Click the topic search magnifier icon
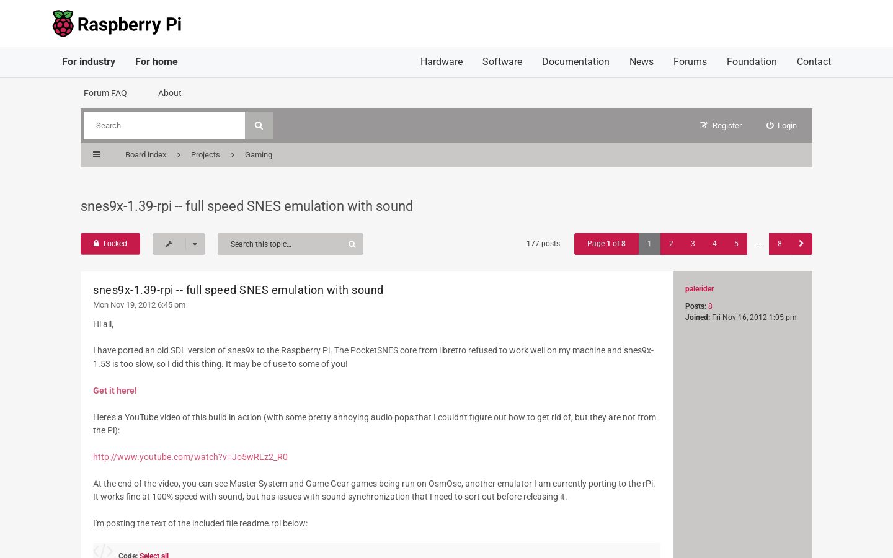This screenshot has height=558, width=893. click(x=352, y=244)
